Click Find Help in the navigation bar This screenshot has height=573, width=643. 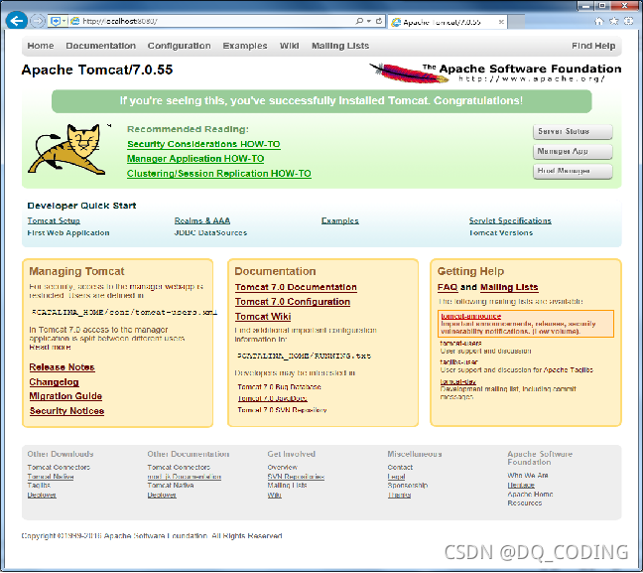593,46
